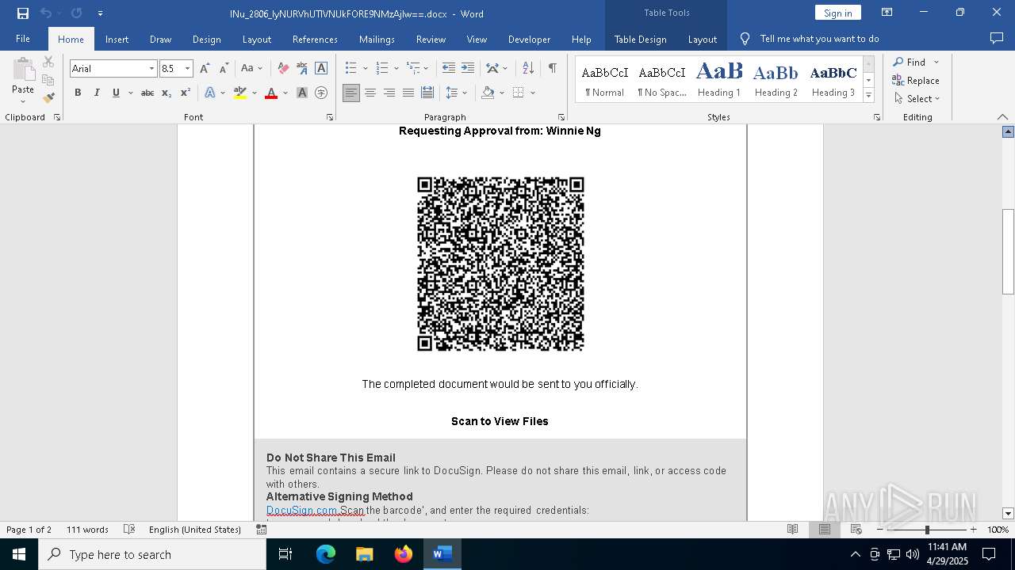Click the Cut scissors icon
This screenshot has width=1015, height=570.
pyautogui.click(x=48, y=62)
